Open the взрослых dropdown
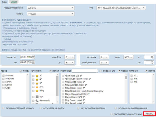Viewport: 156px width, 117px height. [x=104, y=57]
